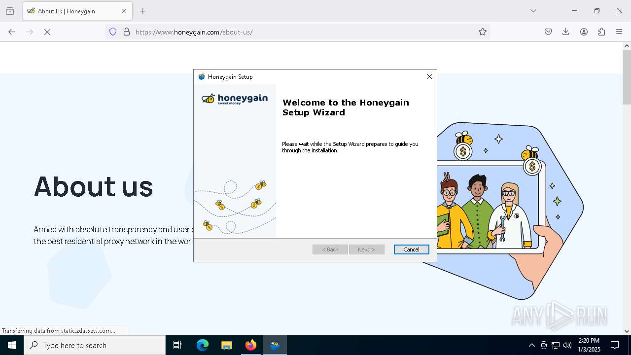Screen dimensions: 631x355
Task: Open File Explorer from taskbar
Action: (227, 345)
